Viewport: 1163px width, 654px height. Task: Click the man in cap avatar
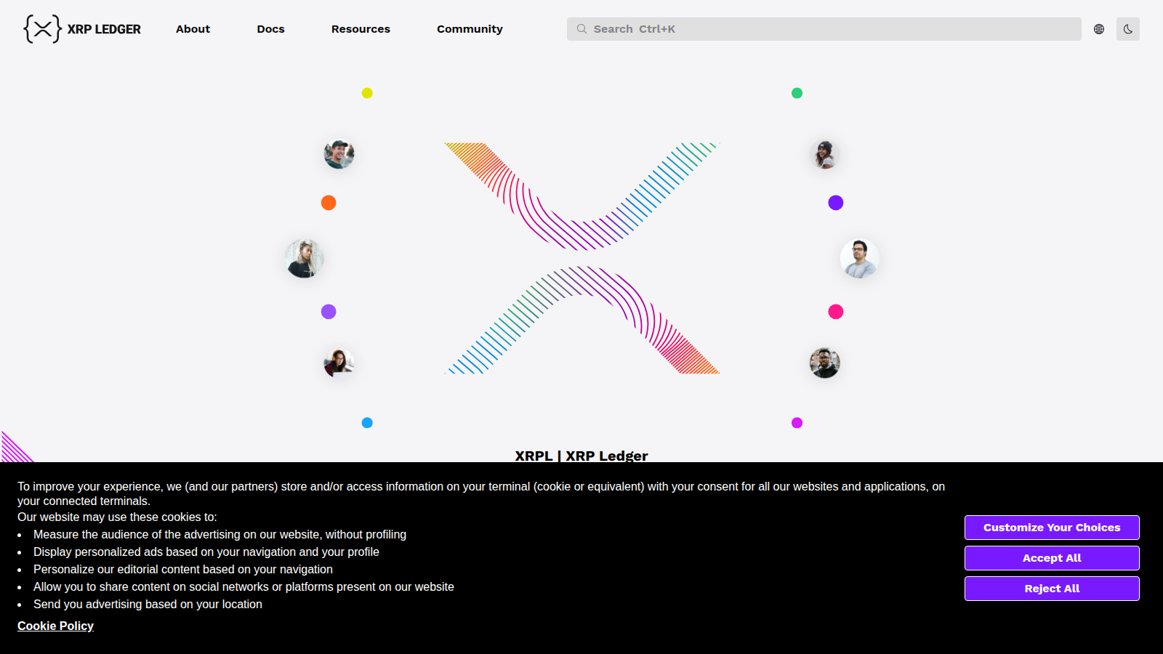[339, 154]
